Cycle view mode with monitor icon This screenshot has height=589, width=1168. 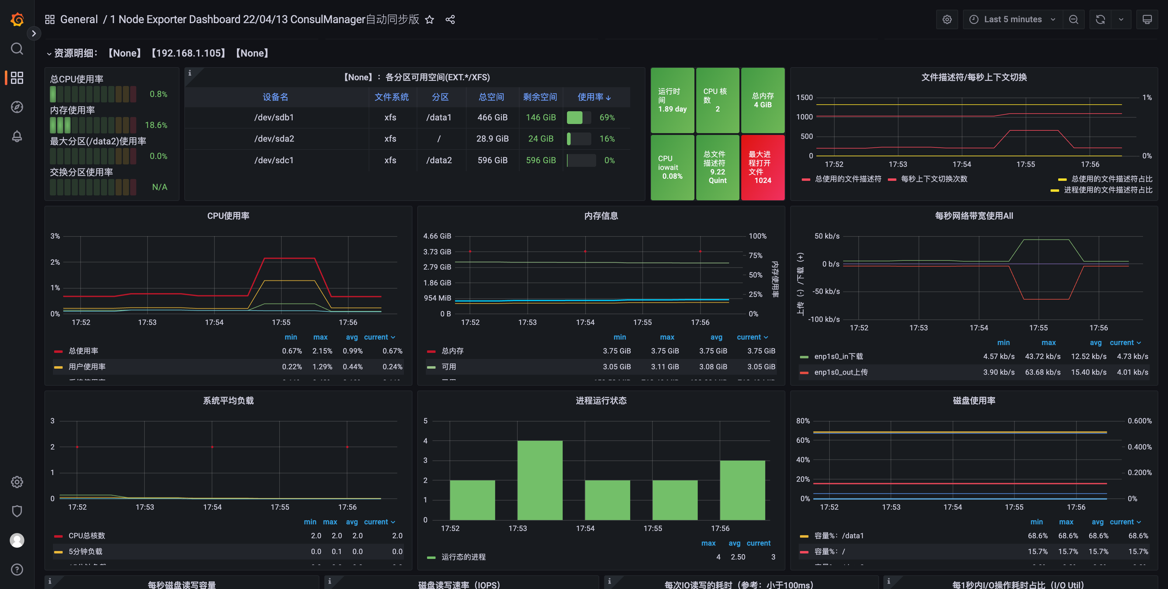click(1147, 19)
